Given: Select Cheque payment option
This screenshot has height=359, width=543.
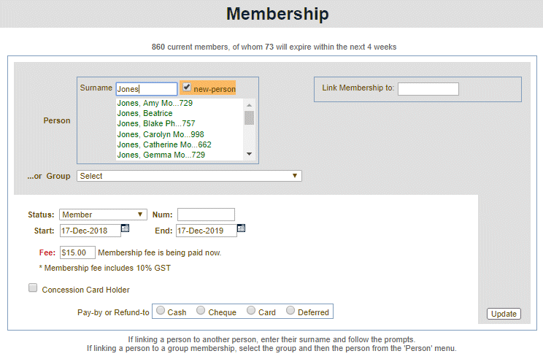Looking at the screenshot, I should pyautogui.click(x=201, y=311).
